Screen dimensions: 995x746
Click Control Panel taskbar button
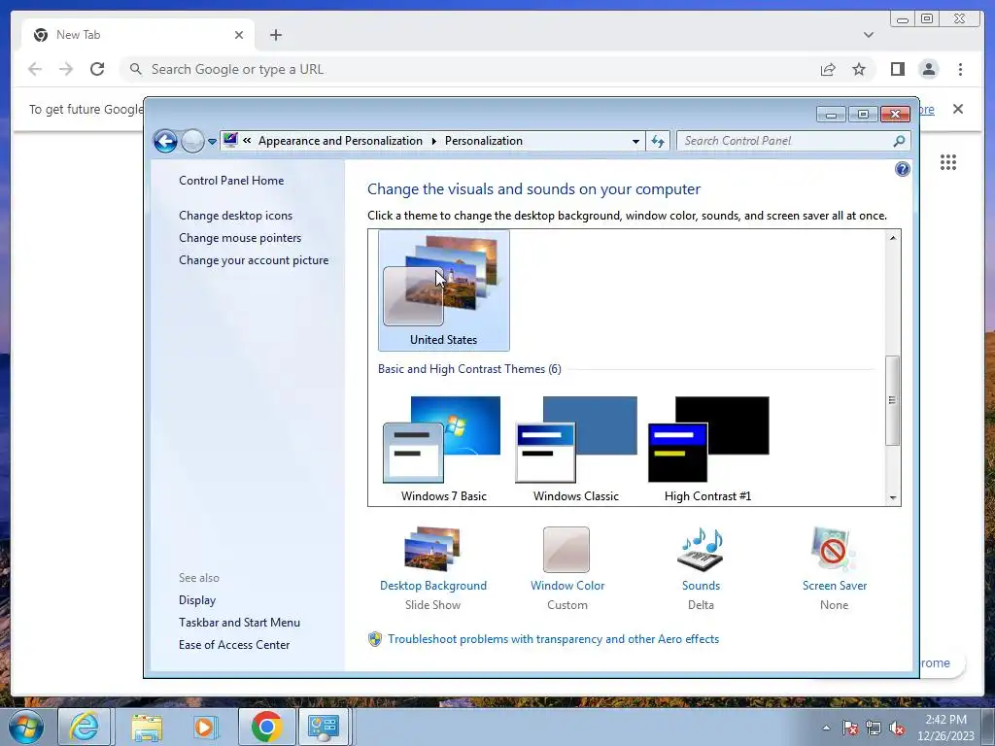[x=324, y=727]
